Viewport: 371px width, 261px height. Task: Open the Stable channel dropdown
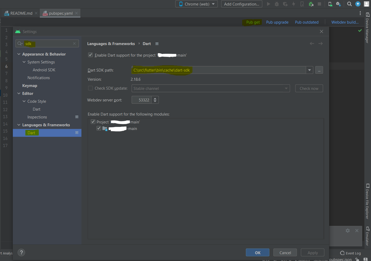[211, 88]
